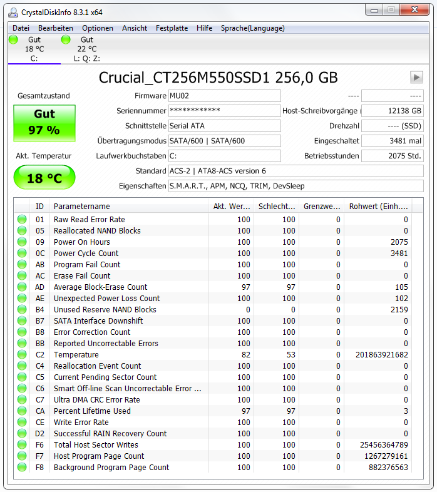Screen dimensions: 437x492
Task: Click status icon for Raw Read Error Rate
Action: [22, 219]
